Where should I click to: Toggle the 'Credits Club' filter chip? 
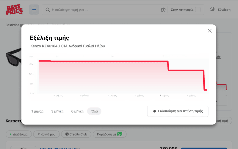76,134
